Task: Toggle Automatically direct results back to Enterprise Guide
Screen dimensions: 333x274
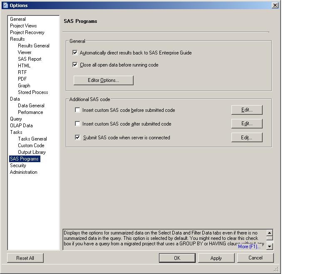Action: tap(75, 53)
